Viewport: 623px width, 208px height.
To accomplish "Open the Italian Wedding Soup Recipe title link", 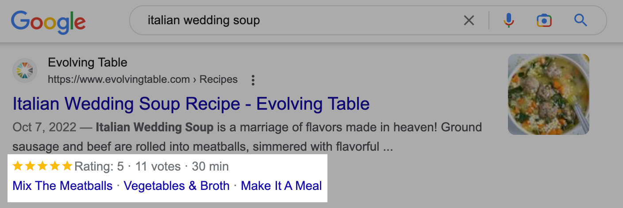I will tap(191, 104).
